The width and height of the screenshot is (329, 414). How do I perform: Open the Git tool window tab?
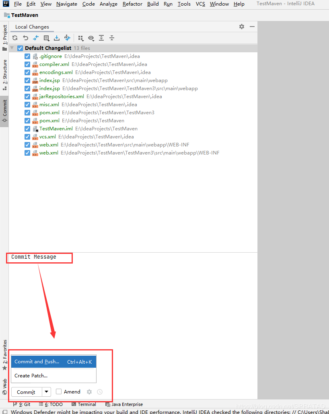pos(22,404)
